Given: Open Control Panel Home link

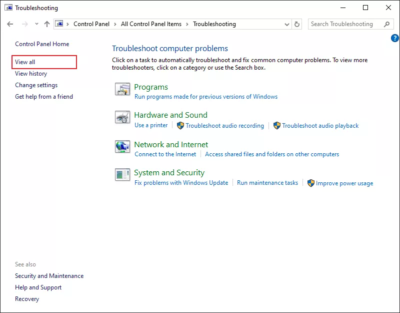Looking at the screenshot, I should pyautogui.click(x=42, y=44).
